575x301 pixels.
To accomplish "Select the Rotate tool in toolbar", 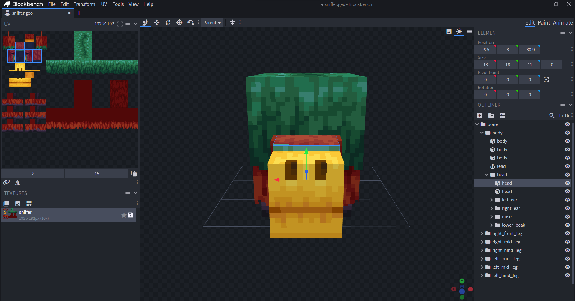I will (x=168, y=23).
